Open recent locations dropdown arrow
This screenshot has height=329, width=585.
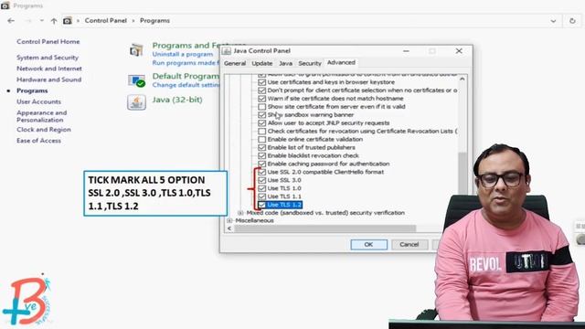(42, 21)
